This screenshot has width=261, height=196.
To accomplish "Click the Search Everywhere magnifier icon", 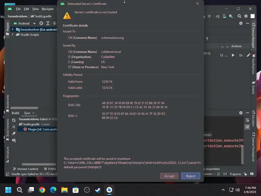I will pos(239,16).
